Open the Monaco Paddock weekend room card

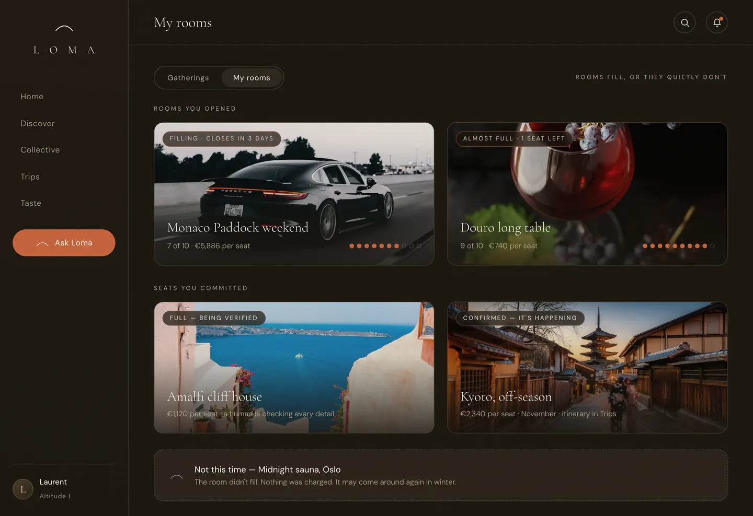(x=294, y=194)
